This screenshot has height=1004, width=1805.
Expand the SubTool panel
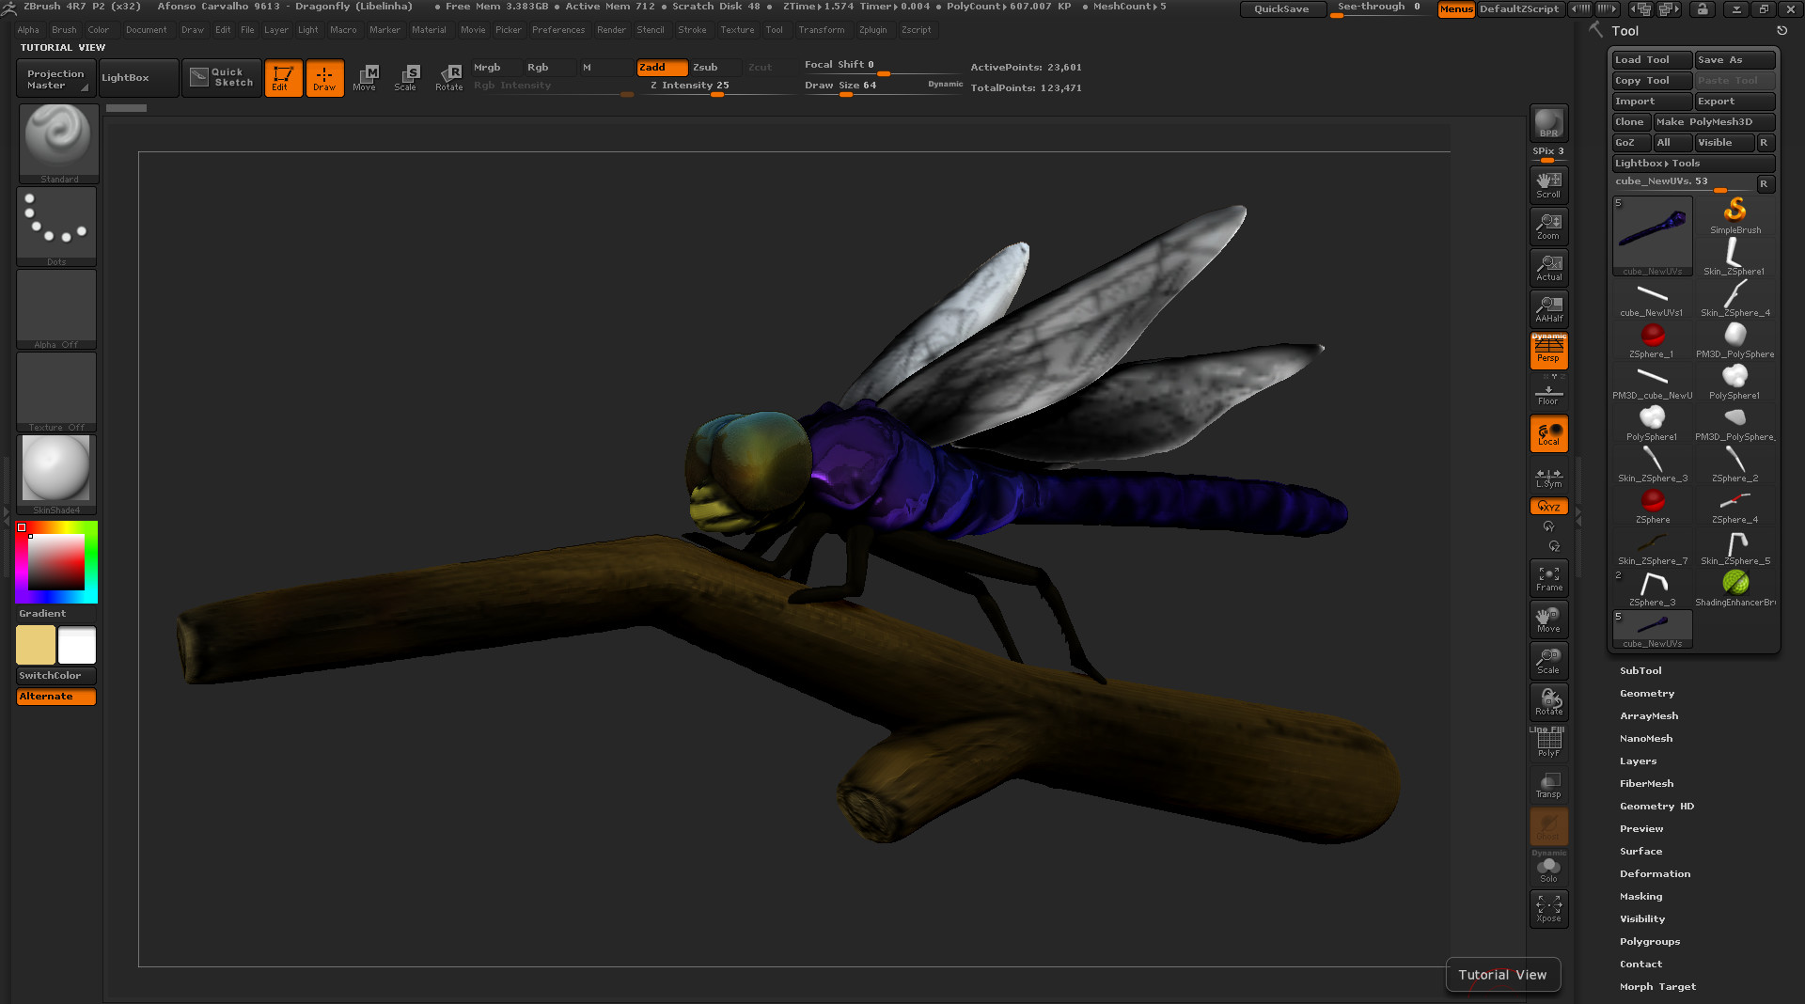point(1640,670)
